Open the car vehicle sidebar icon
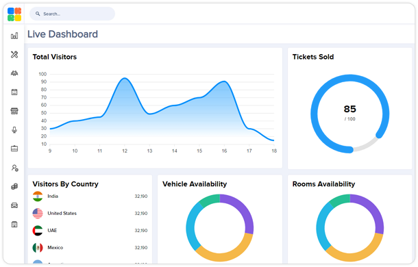Screen dimensions: 418x267 click(x=14, y=205)
